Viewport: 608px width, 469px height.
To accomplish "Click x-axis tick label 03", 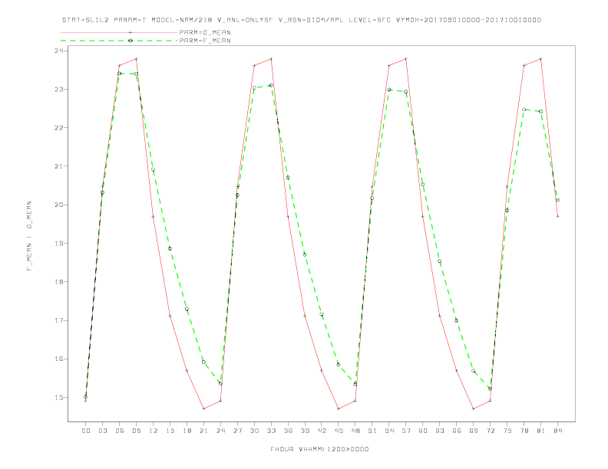I will (x=102, y=431).
